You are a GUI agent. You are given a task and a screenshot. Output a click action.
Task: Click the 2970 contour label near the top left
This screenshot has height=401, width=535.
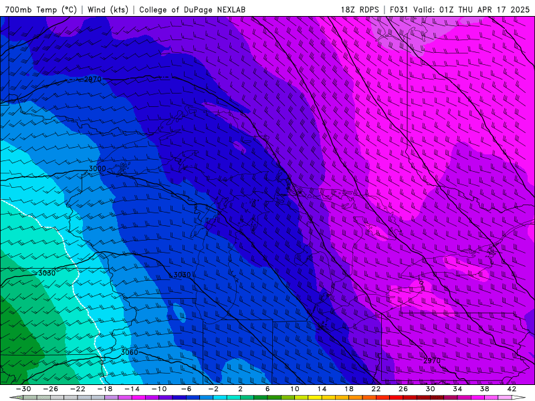coord(92,79)
